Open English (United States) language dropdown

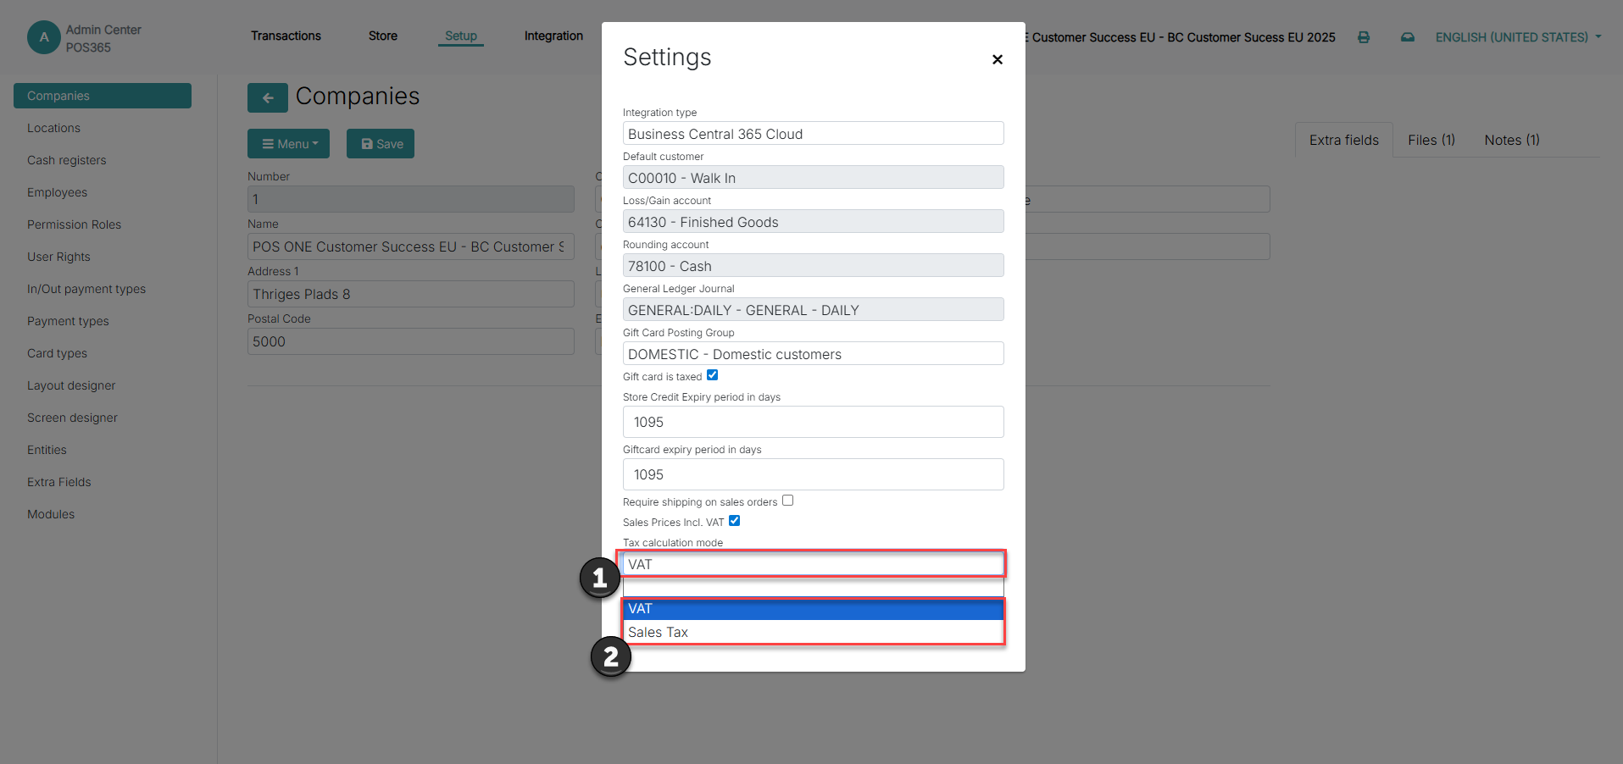pos(1518,37)
